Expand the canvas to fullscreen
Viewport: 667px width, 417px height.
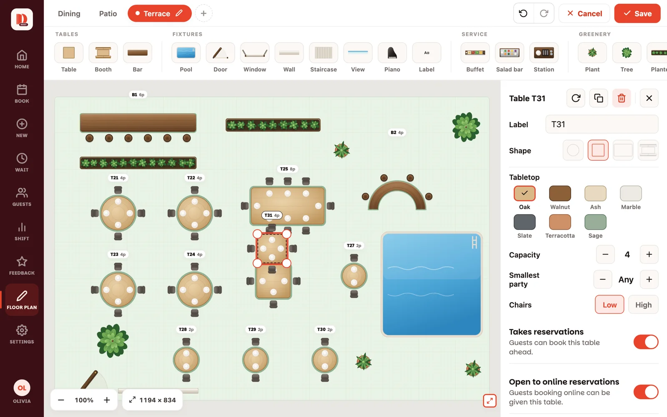[x=490, y=401]
